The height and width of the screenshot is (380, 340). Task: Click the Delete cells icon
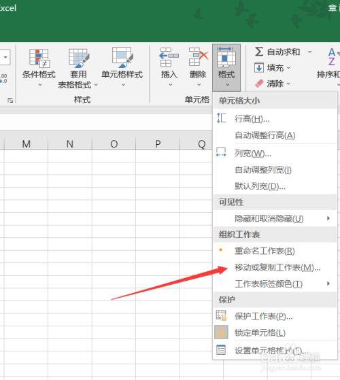click(199, 57)
